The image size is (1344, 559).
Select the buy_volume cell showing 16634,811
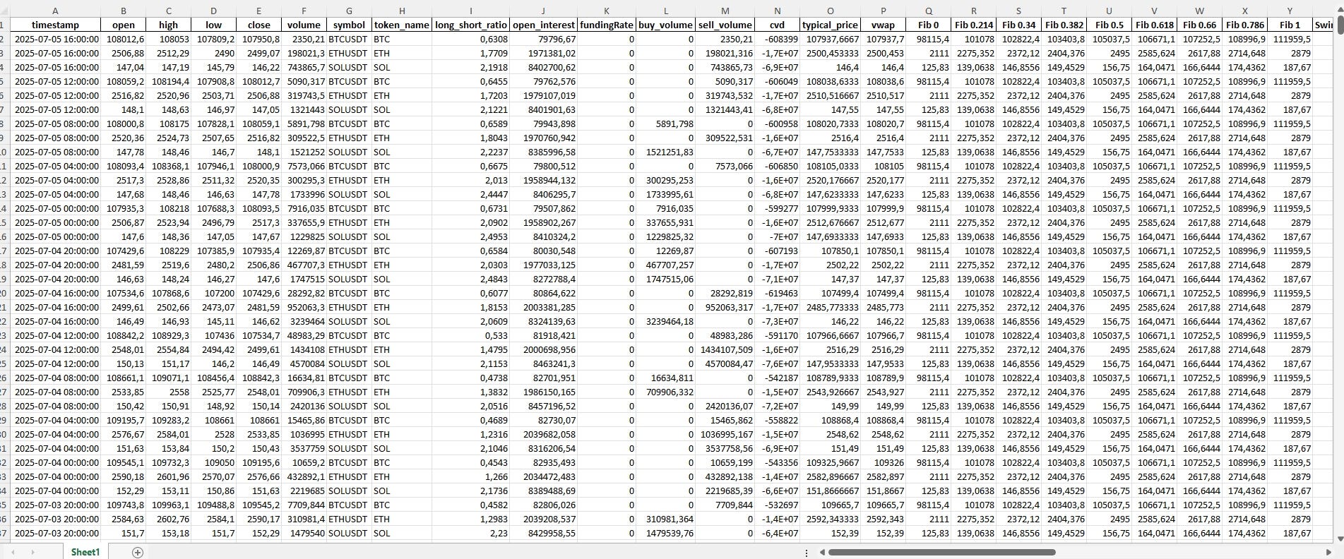click(x=666, y=378)
